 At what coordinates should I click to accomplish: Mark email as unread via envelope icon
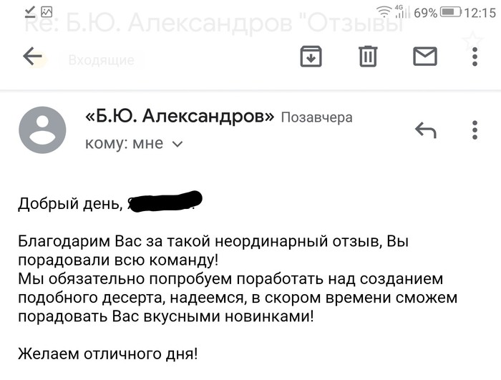[425, 56]
